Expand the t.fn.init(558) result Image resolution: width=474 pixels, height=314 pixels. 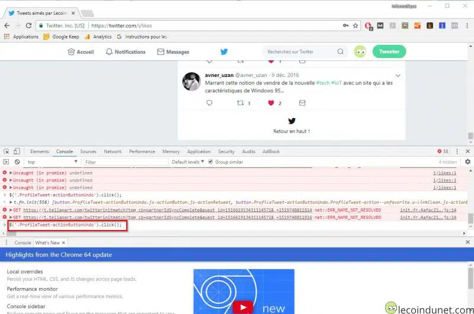11,202
